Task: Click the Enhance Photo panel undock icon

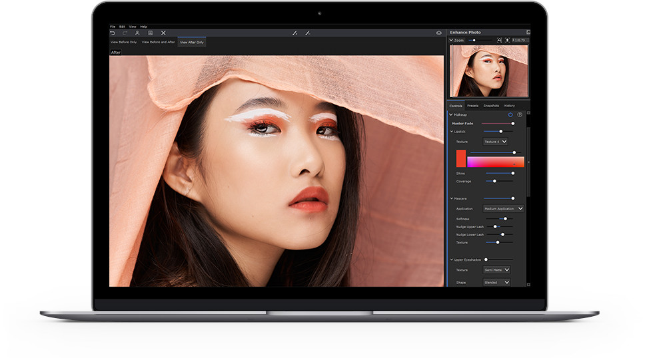Action: (x=528, y=32)
